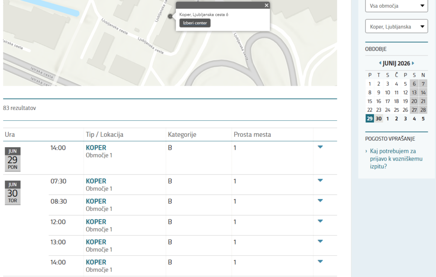
Task: Expand the 13:00 Koper slot arrow
Action: 320,241
